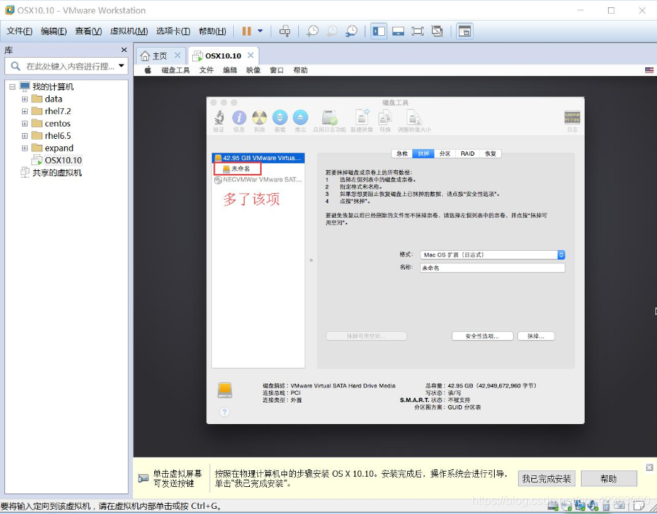Click the 我已完成安装 button
Image resolution: width=657 pixels, height=514 pixels.
coord(547,478)
